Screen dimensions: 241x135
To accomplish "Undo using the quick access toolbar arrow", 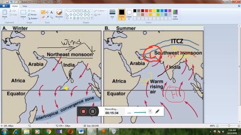I will click(x=11, y=2).
